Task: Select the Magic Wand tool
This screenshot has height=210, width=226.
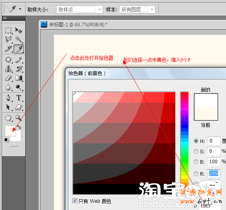Action: (x=19, y=40)
